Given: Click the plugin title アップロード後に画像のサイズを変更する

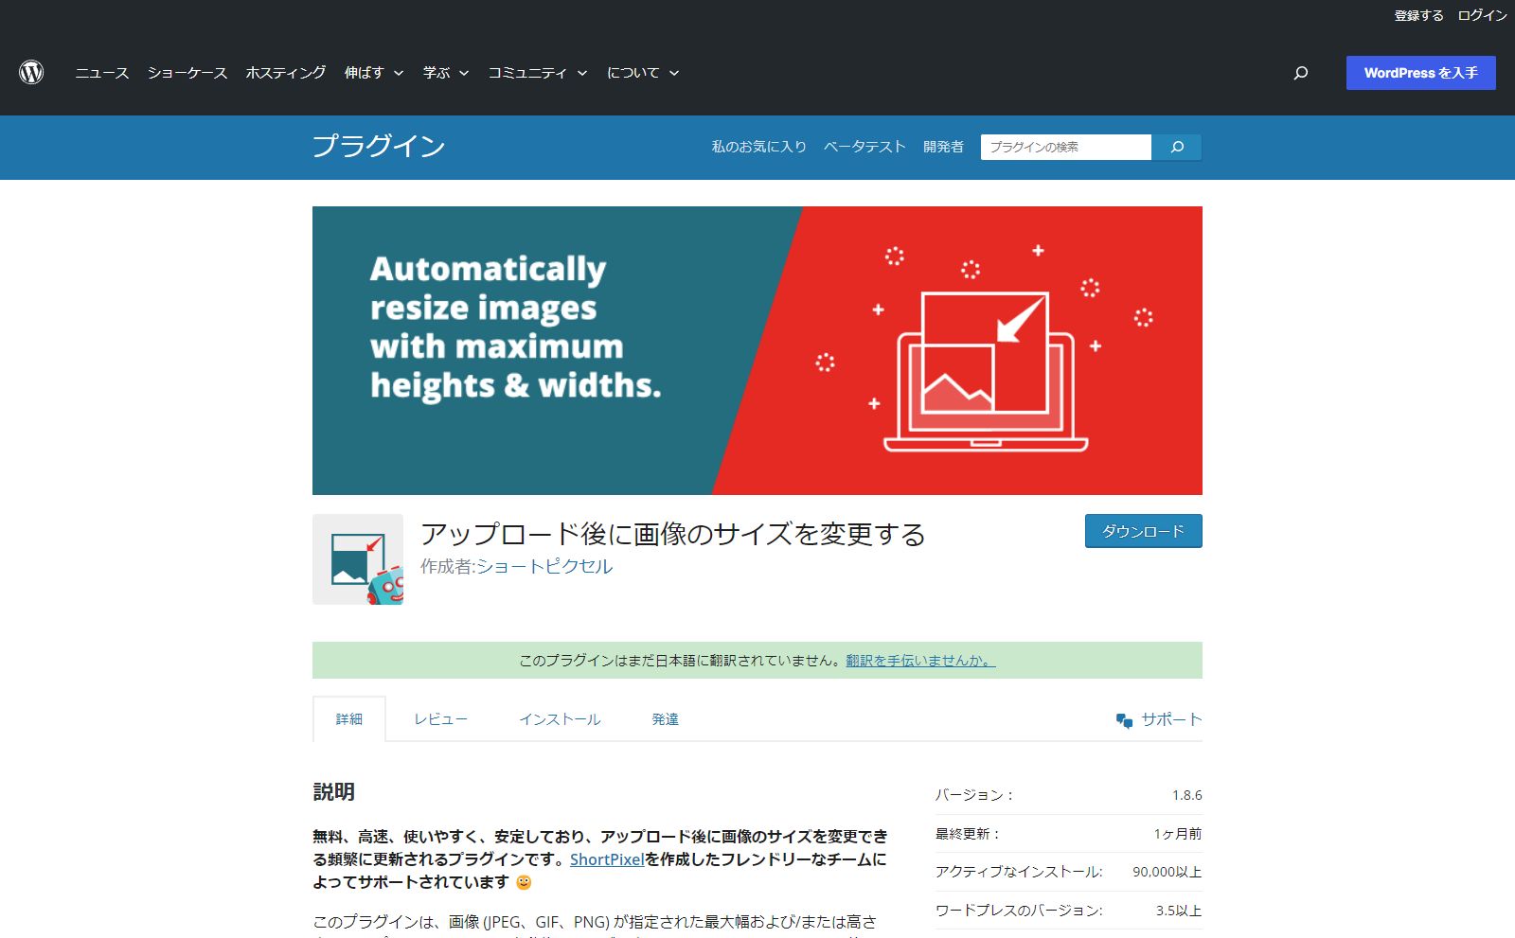Looking at the screenshot, I should [673, 534].
